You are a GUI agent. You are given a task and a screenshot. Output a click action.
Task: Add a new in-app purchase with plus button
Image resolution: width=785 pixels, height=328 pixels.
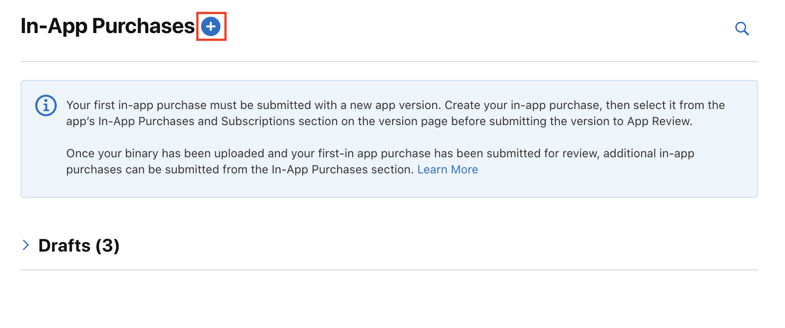coord(211,27)
